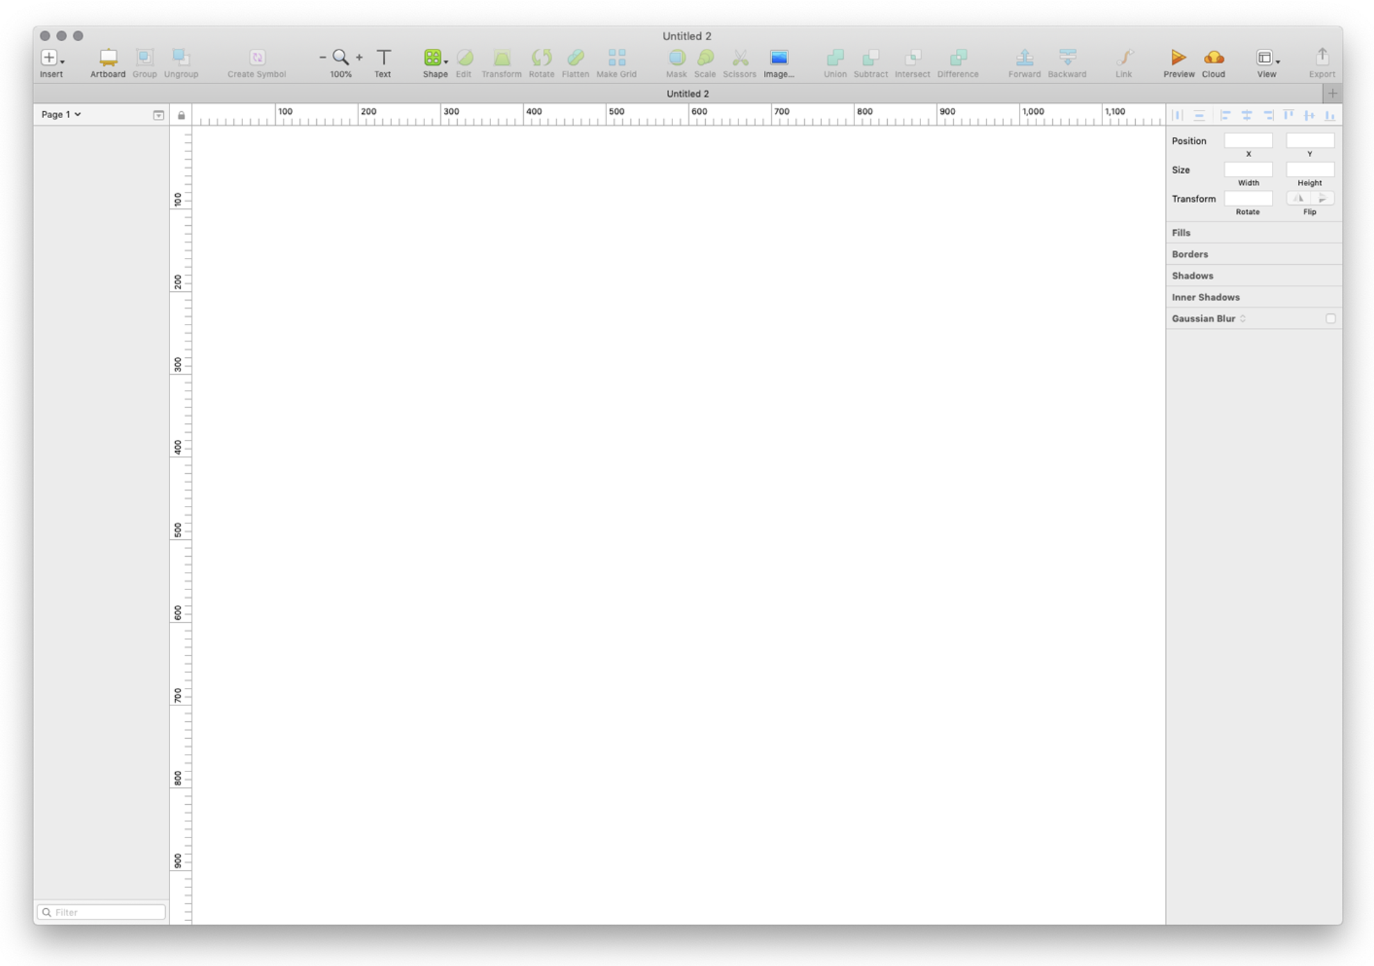Click distribute horizontally icon in inspector

1177,115
